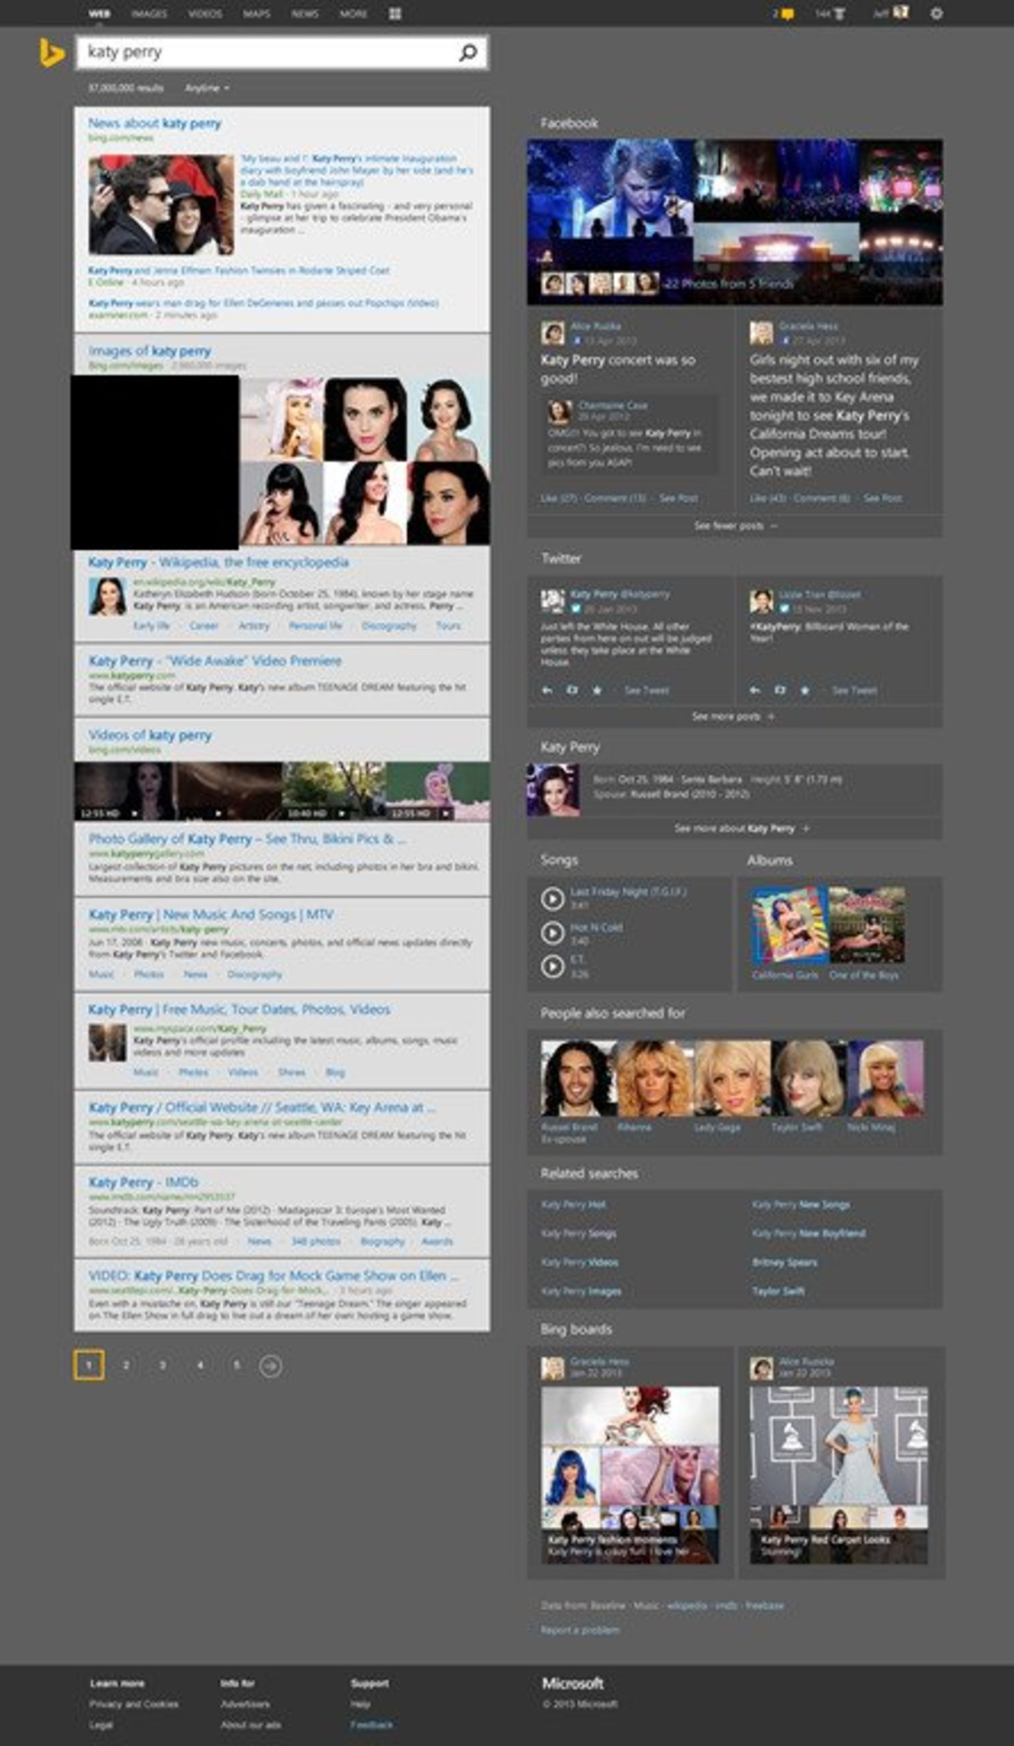The width and height of the screenshot is (1014, 1746).
Task: Open the One of the Boys album cover
Action: click(x=867, y=925)
